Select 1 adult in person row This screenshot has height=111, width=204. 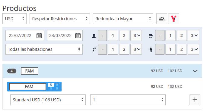click(113, 35)
